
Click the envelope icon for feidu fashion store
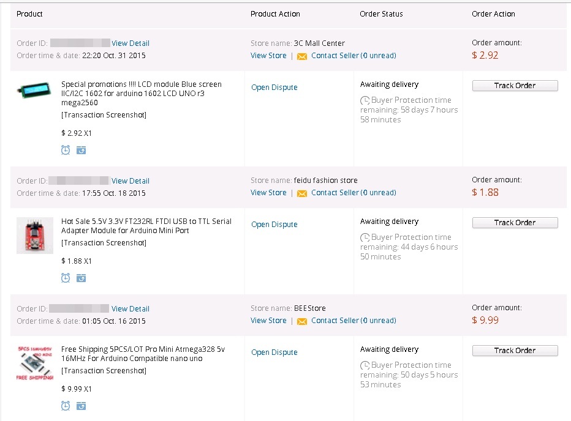pos(301,193)
